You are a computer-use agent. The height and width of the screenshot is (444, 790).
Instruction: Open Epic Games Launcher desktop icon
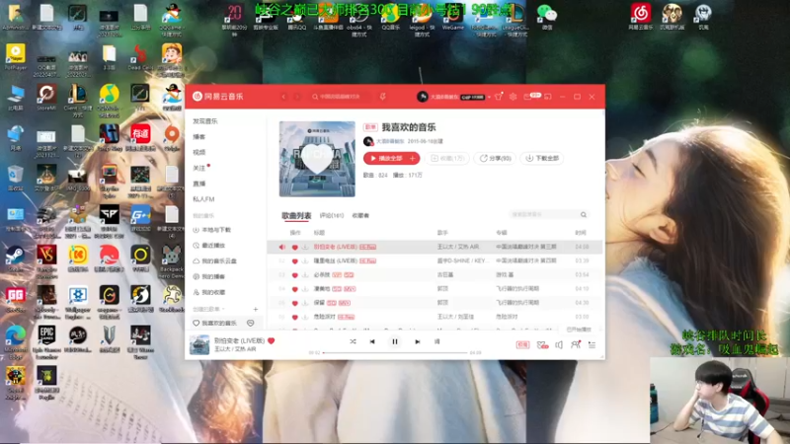coord(46,341)
